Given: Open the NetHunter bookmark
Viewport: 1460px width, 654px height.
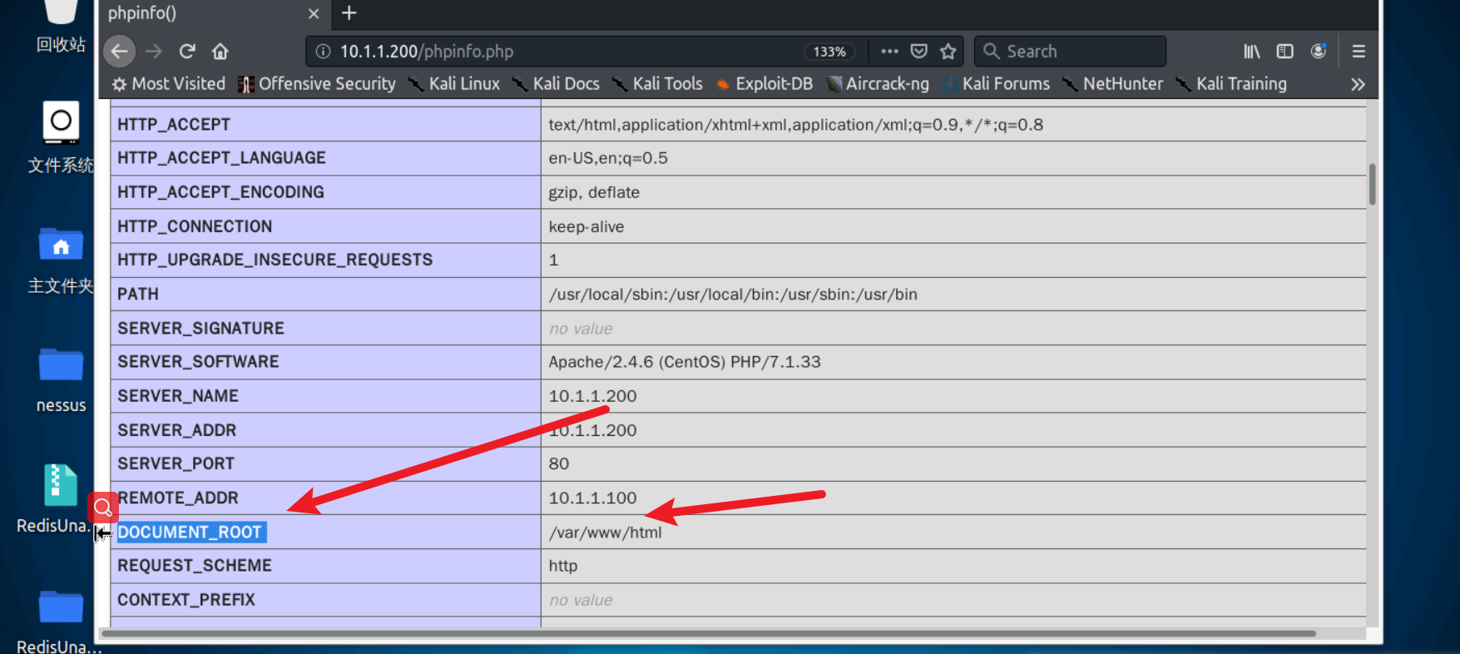Looking at the screenshot, I should pos(1113,84).
